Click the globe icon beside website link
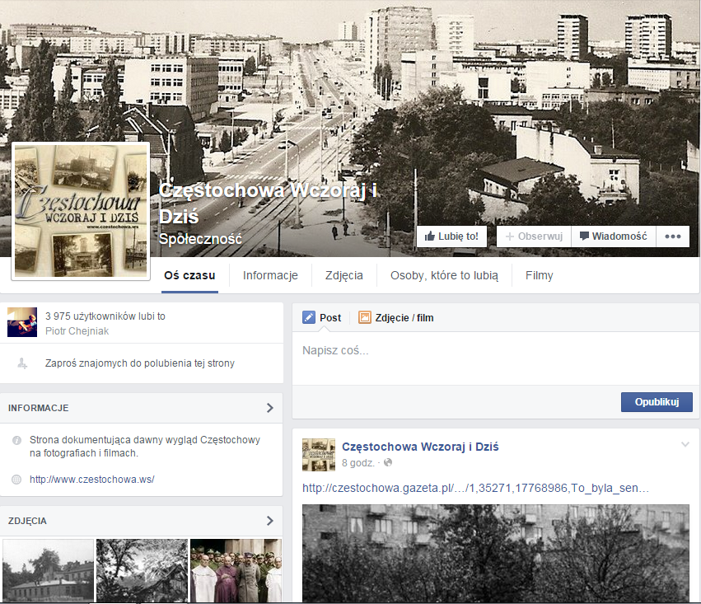701x604 pixels. pyautogui.click(x=16, y=480)
